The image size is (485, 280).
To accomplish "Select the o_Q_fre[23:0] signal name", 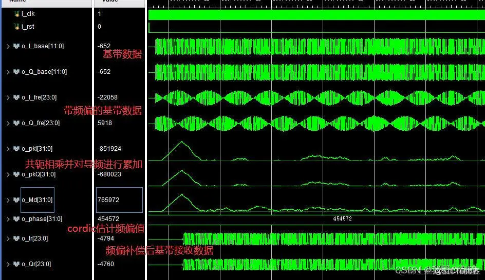I will [41, 123].
